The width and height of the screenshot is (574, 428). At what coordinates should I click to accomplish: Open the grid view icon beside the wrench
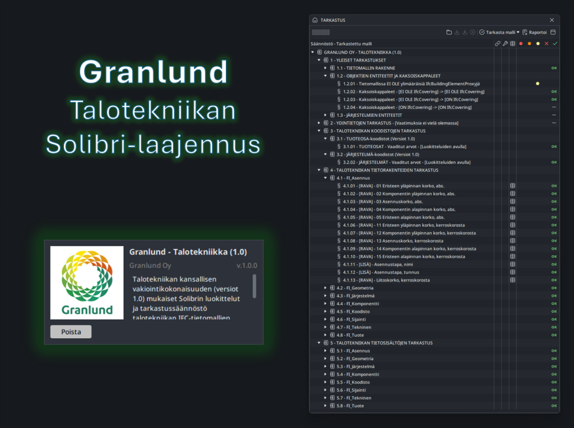click(x=513, y=43)
